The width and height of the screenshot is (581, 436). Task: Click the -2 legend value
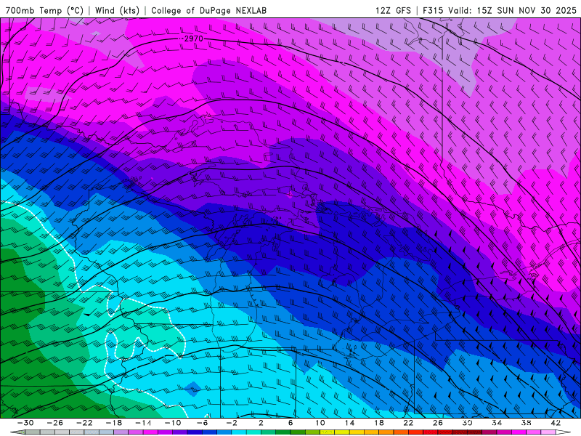[232, 423]
